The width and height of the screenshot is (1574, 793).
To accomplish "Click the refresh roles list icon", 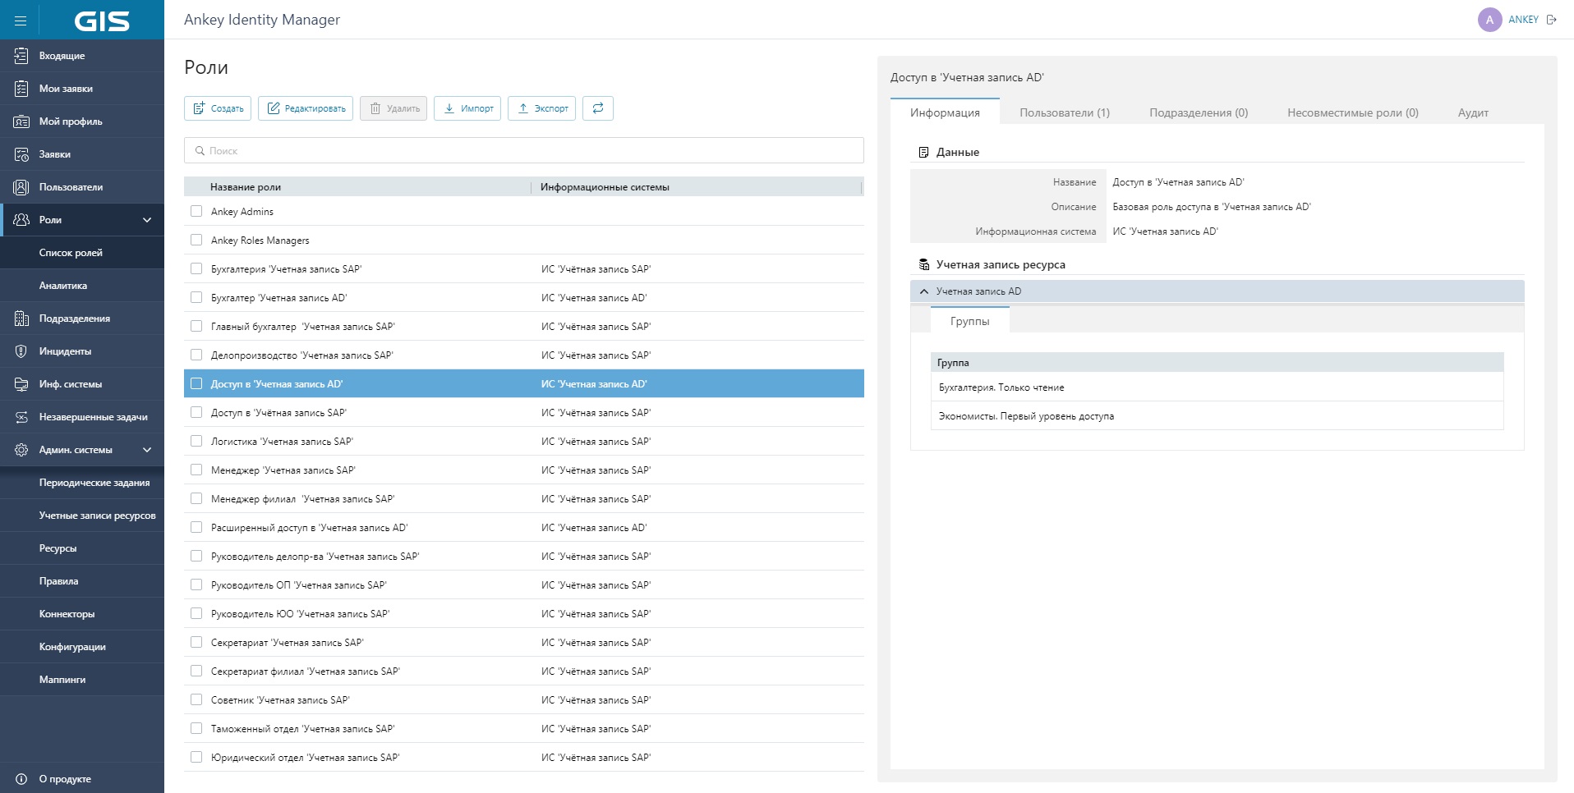I will [x=598, y=108].
